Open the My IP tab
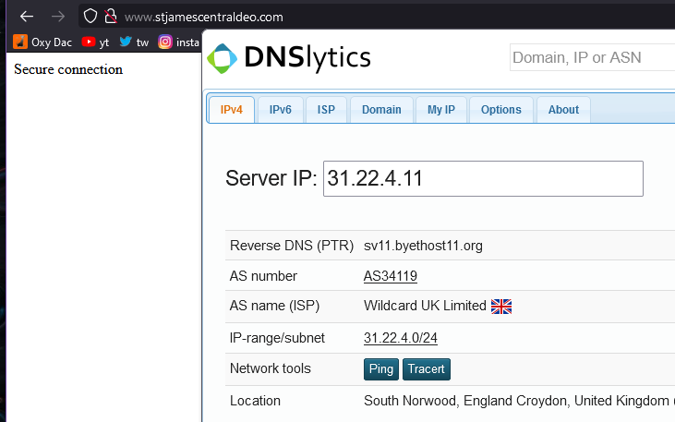Image resolution: width=675 pixels, height=422 pixels. [x=440, y=110]
